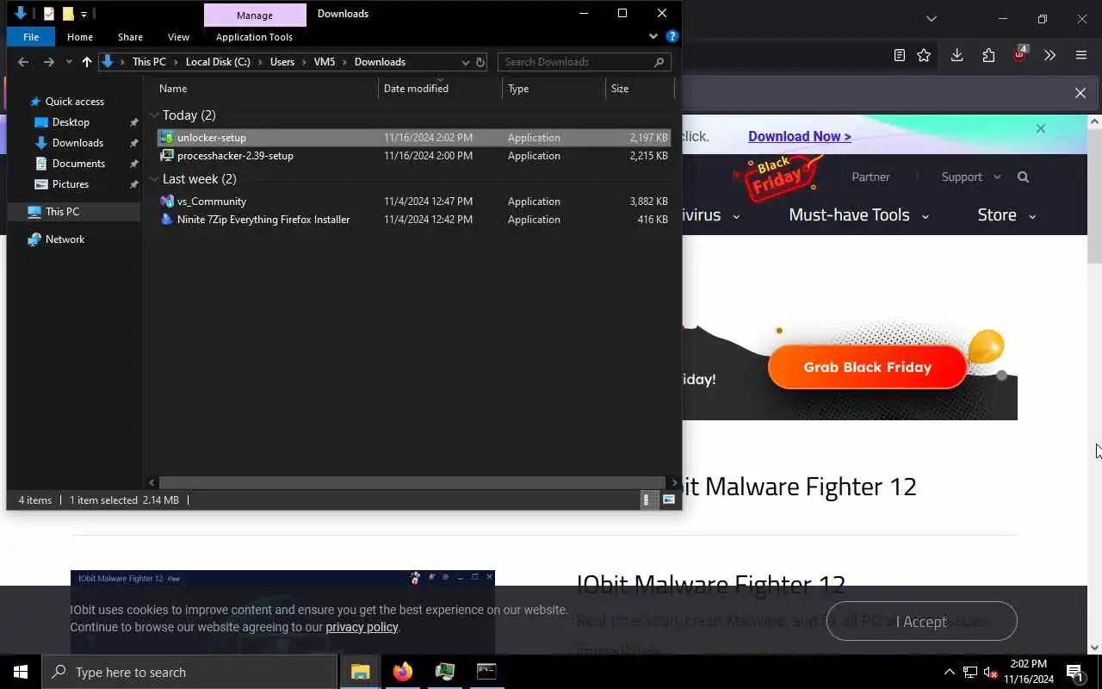Open the View ribbon tab

click(x=178, y=37)
